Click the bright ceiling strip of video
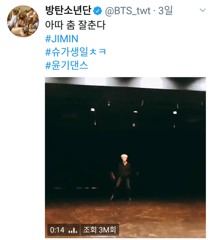Image resolution: width=213 pixels, height=240 pixels. coord(125,83)
